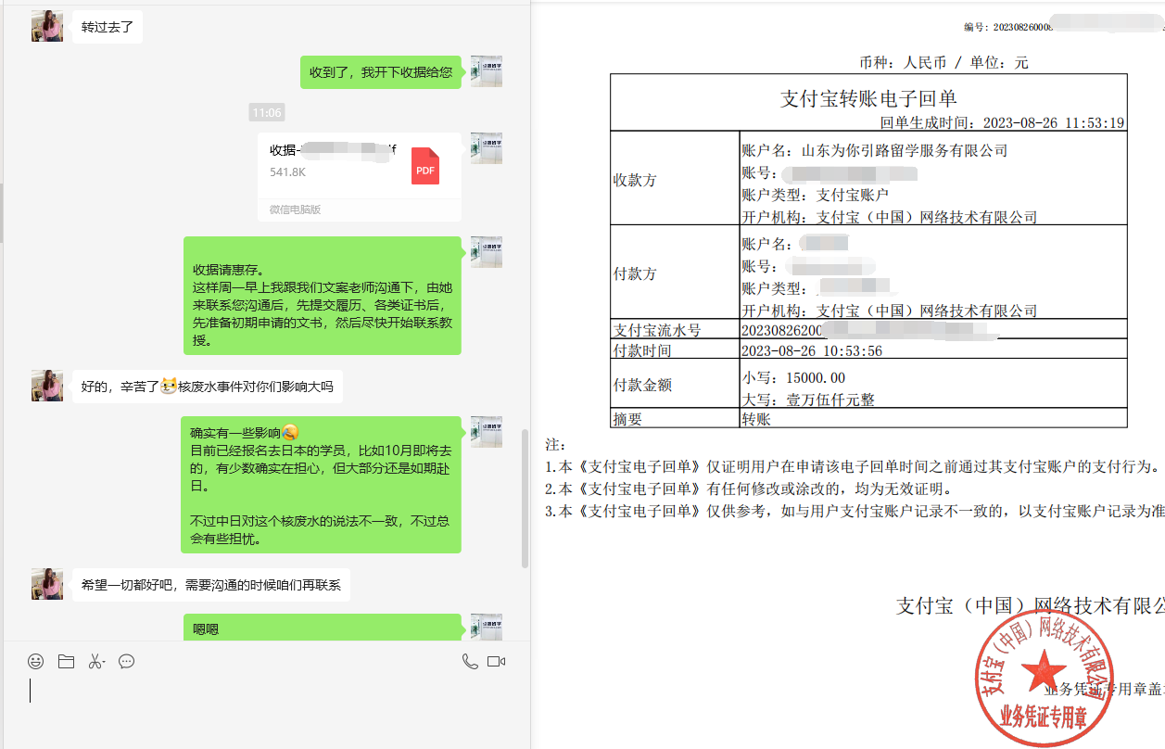Click 收款方 账户类型：支付宝账户 text
This screenshot has height=749, width=1165.
pos(816,195)
